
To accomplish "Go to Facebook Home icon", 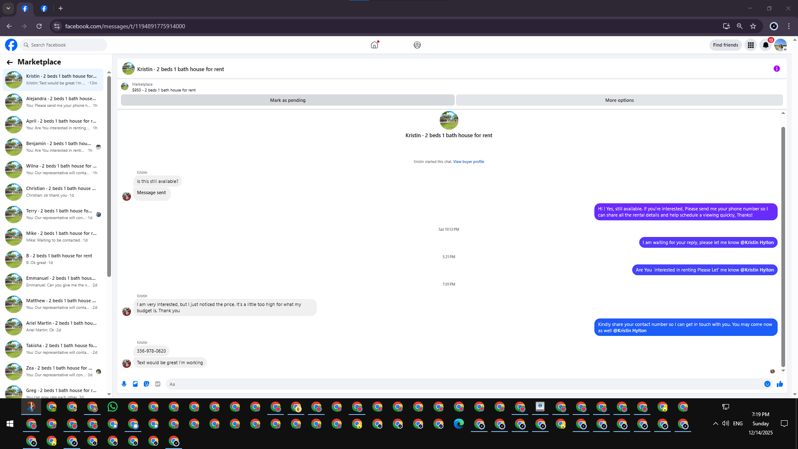I will (374, 45).
